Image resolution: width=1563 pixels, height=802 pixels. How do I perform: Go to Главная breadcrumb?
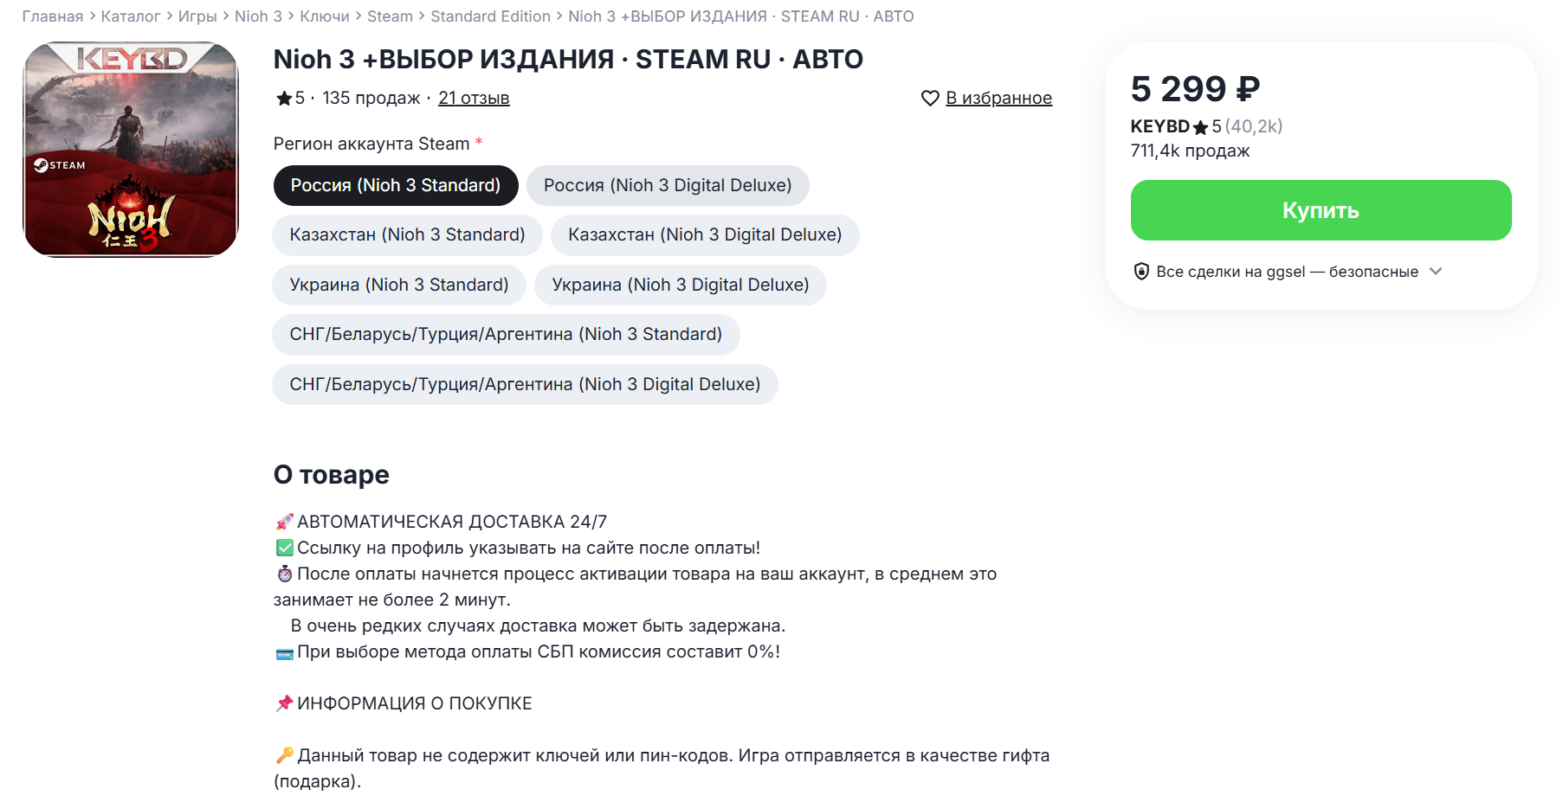tap(52, 16)
